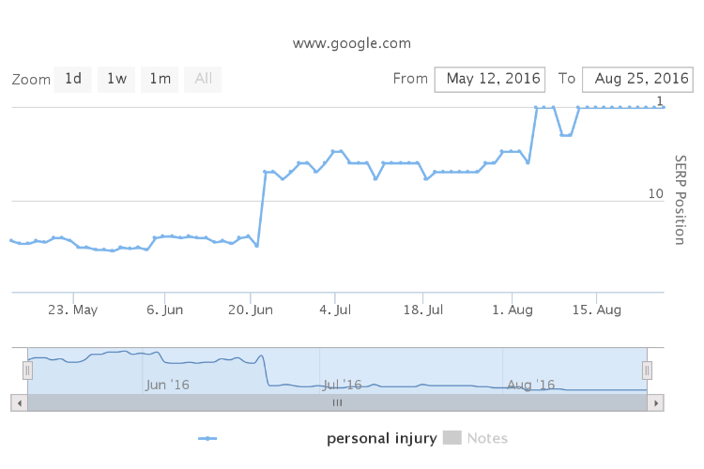
Task: Click the All zoom button
Action: pyautogui.click(x=203, y=80)
